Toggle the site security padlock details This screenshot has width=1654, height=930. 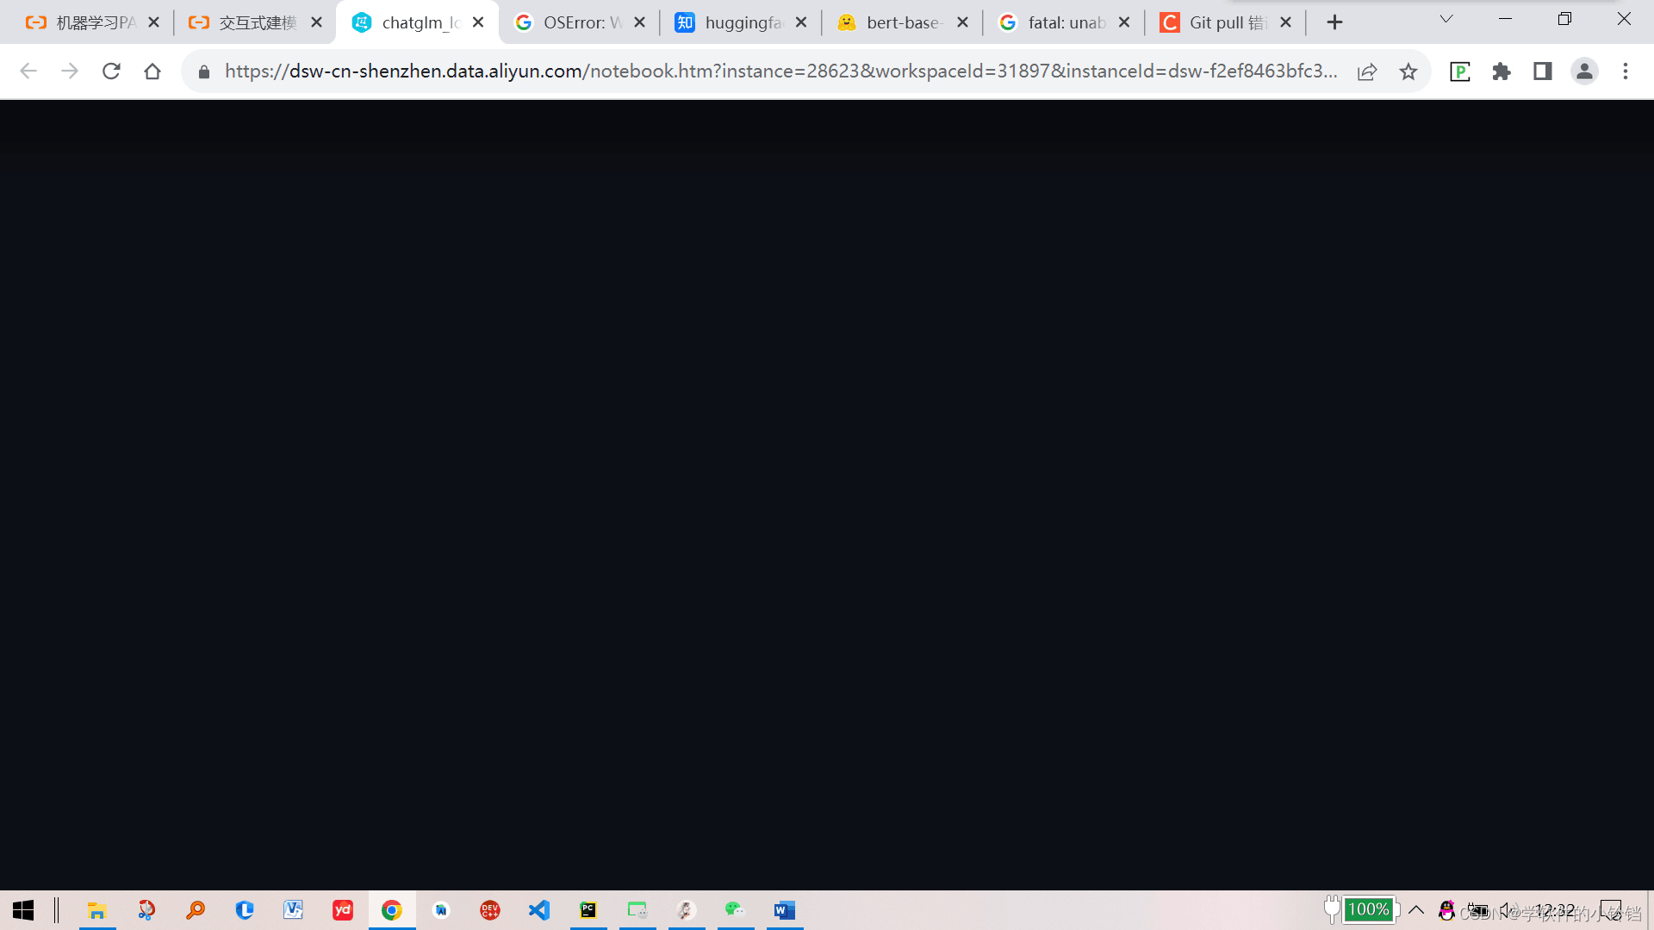[203, 71]
